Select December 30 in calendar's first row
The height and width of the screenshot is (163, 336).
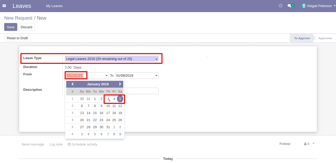point(82,99)
